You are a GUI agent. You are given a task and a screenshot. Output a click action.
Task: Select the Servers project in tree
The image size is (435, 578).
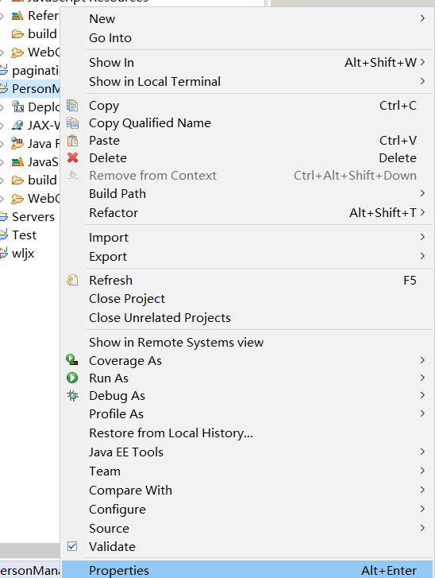coord(33,217)
